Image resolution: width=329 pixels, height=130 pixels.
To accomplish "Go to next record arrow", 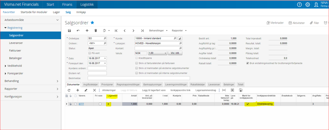I will click(x=133, y=31).
